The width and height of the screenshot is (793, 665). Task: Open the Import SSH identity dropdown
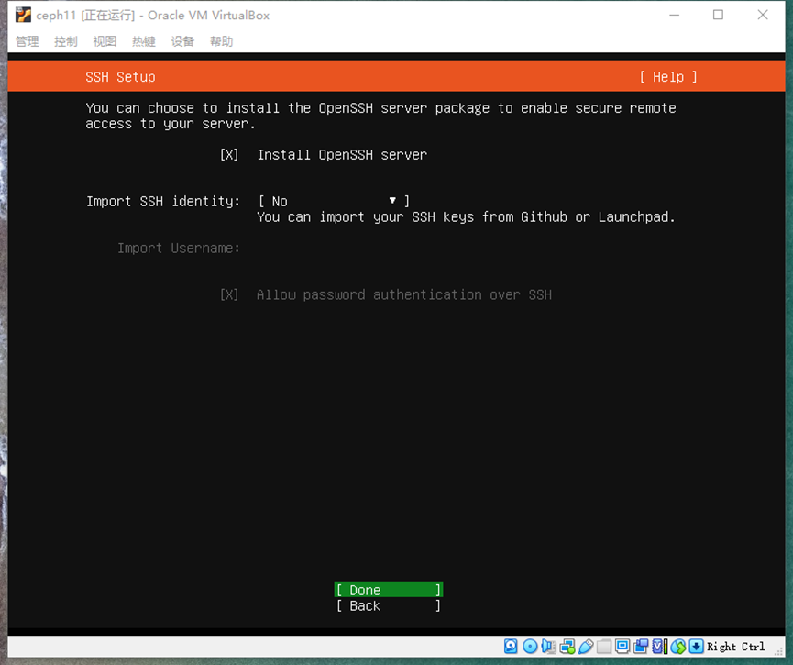point(334,202)
